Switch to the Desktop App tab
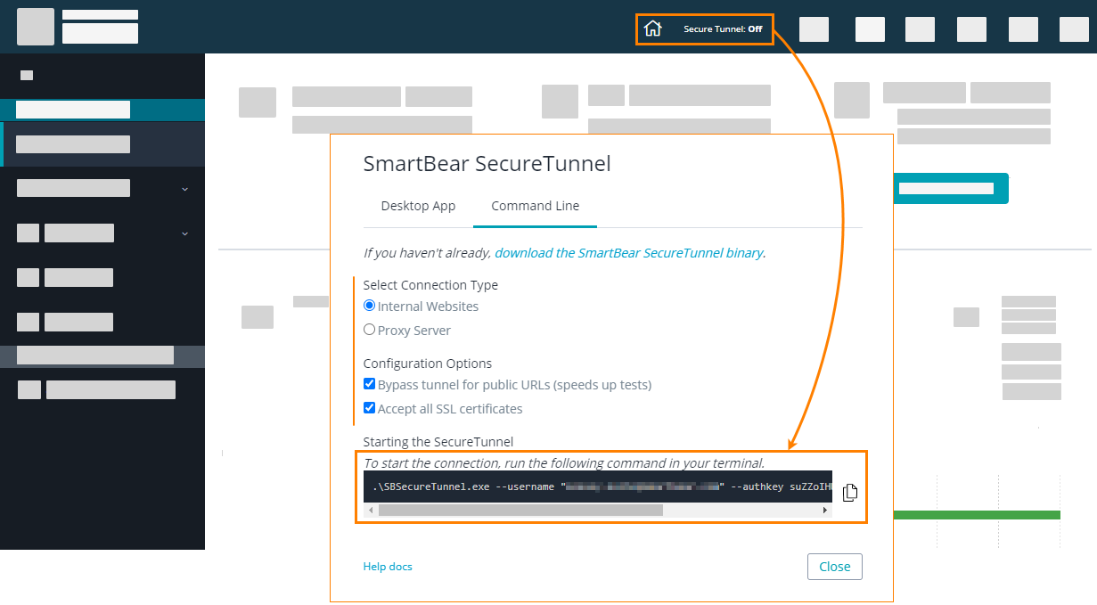The image size is (1097, 605). pyautogui.click(x=418, y=206)
